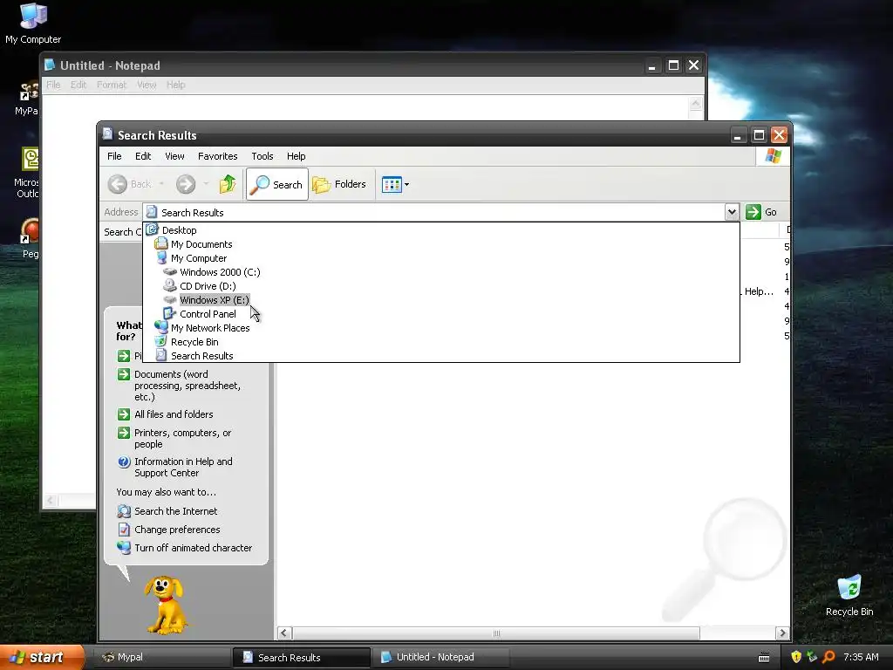This screenshot has width=893, height=670.
Task: Open the View menu in Search Results
Action: pos(174,156)
